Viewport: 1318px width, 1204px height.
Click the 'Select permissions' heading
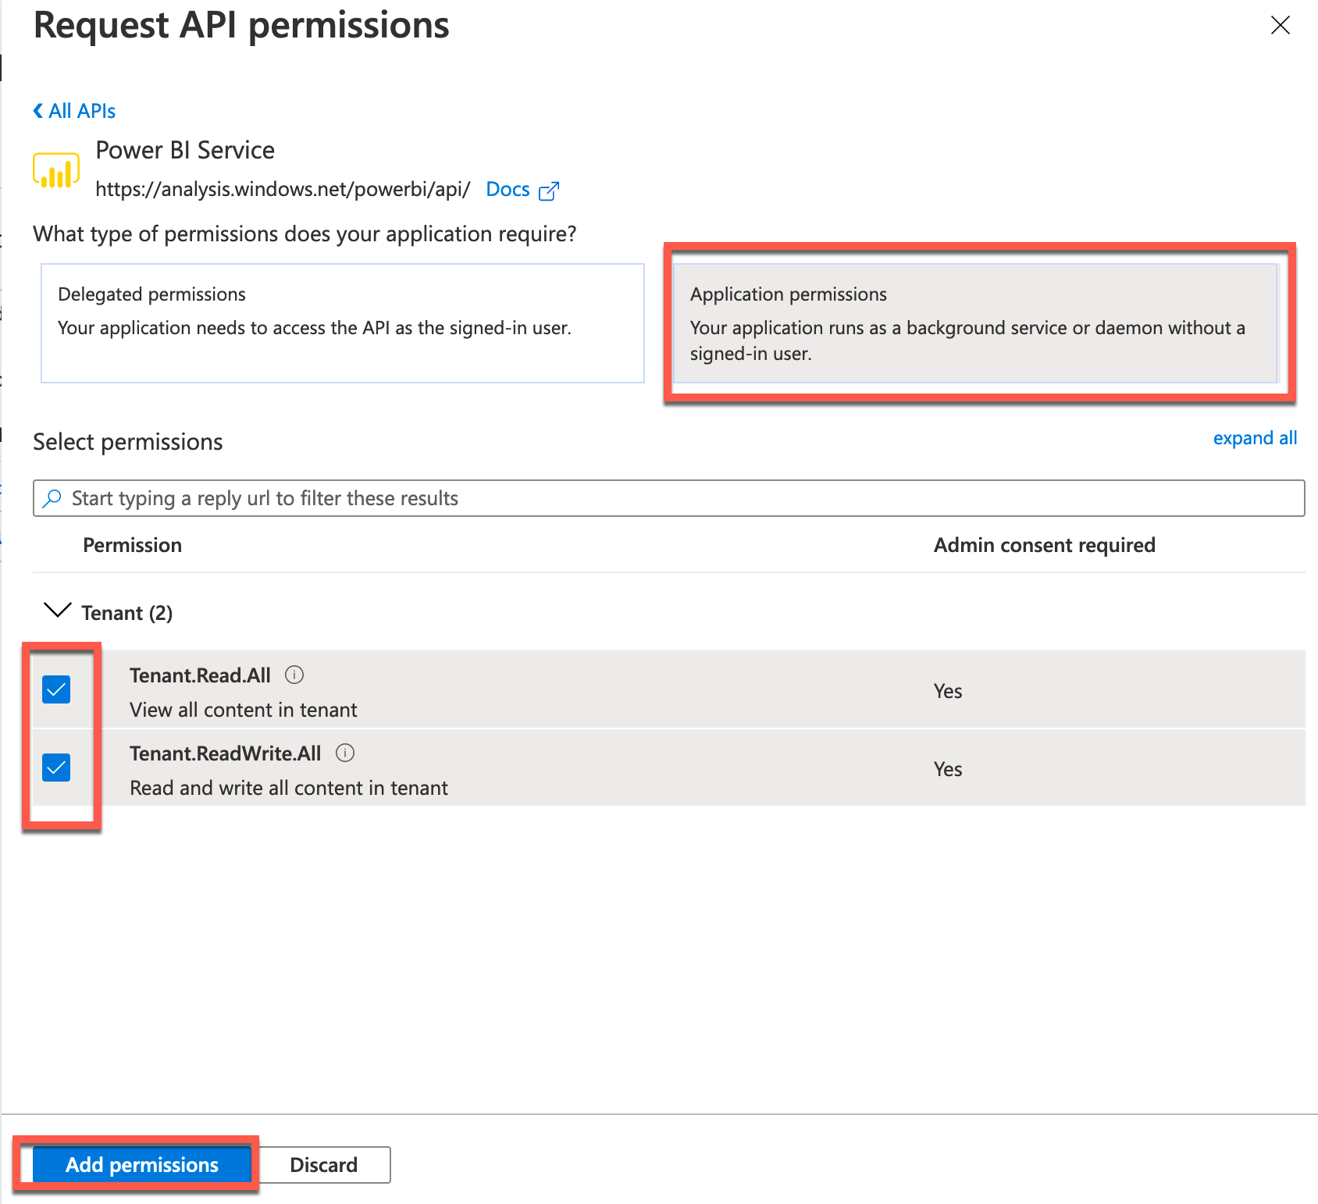point(128,442)
